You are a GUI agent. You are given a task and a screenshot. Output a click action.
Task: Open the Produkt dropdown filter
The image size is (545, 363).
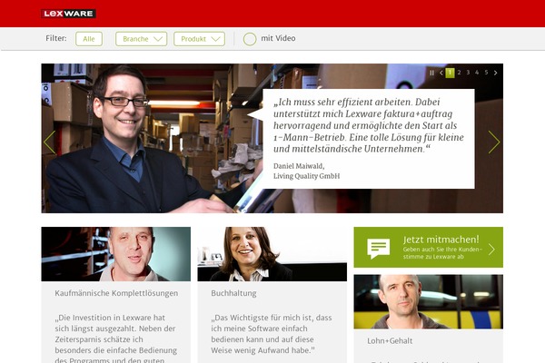(199, 39)
